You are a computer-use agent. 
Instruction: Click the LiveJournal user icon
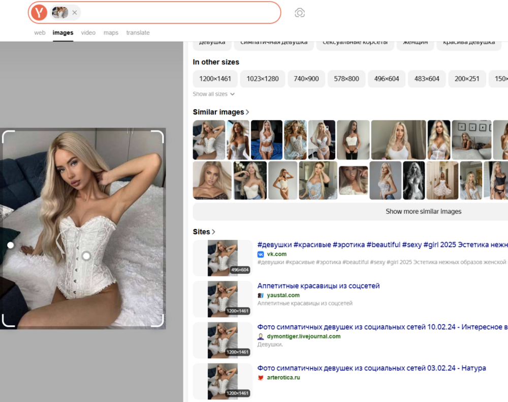click(x=260, y=336)
